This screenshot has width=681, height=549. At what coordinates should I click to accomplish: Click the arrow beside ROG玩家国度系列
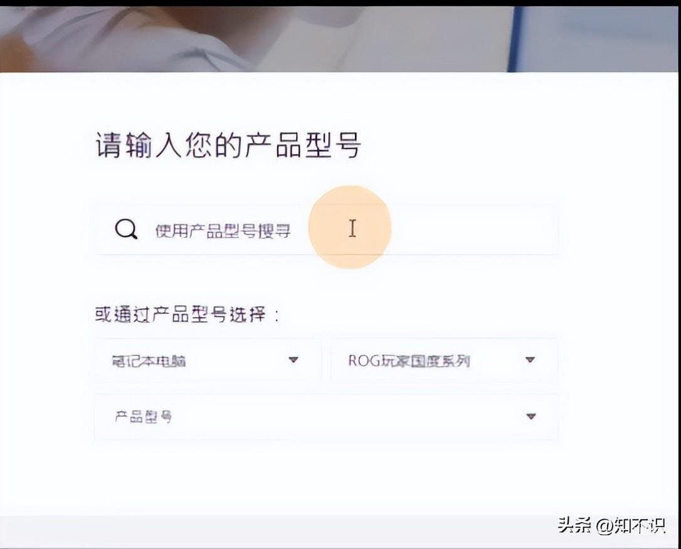coord(530,360)
